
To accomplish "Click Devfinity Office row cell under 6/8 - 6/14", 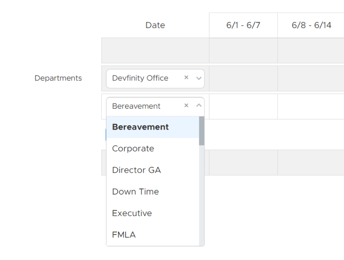I will point(311,78).
